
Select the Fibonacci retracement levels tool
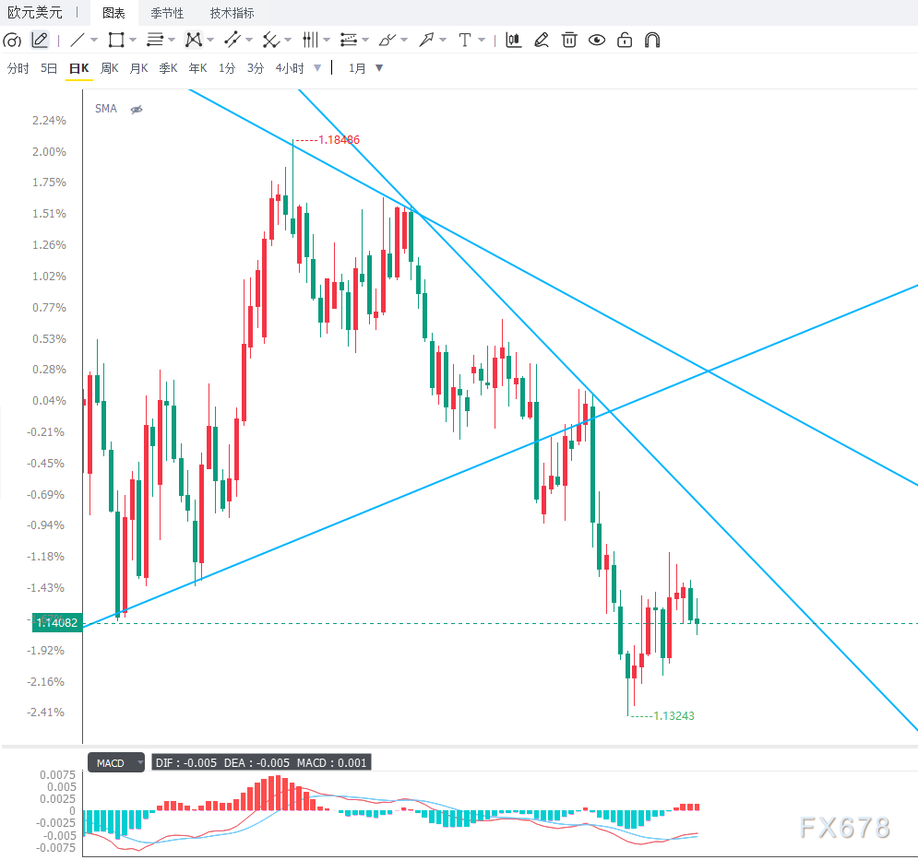coord(349,40)
